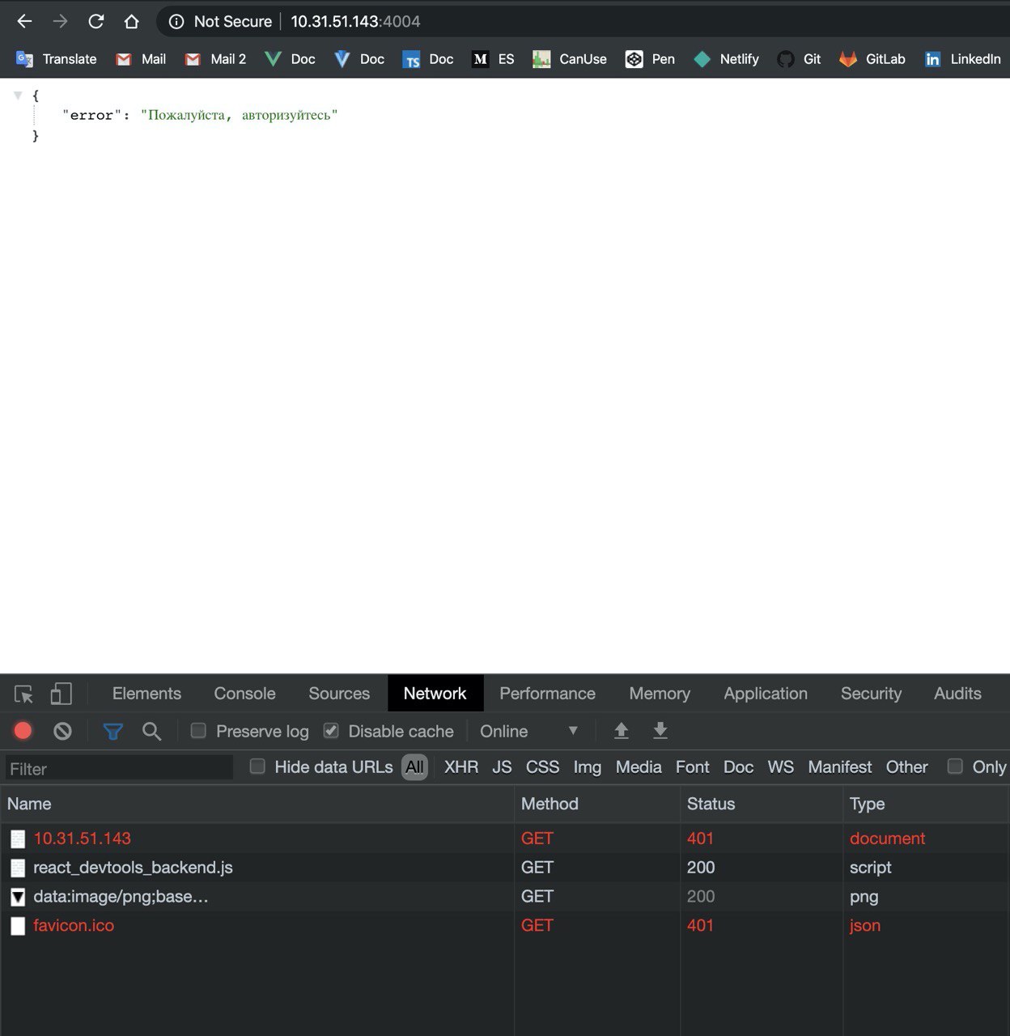Filter requests by Img
This screenshot has height=1036, width=1010.
click(x=588, y=767)
